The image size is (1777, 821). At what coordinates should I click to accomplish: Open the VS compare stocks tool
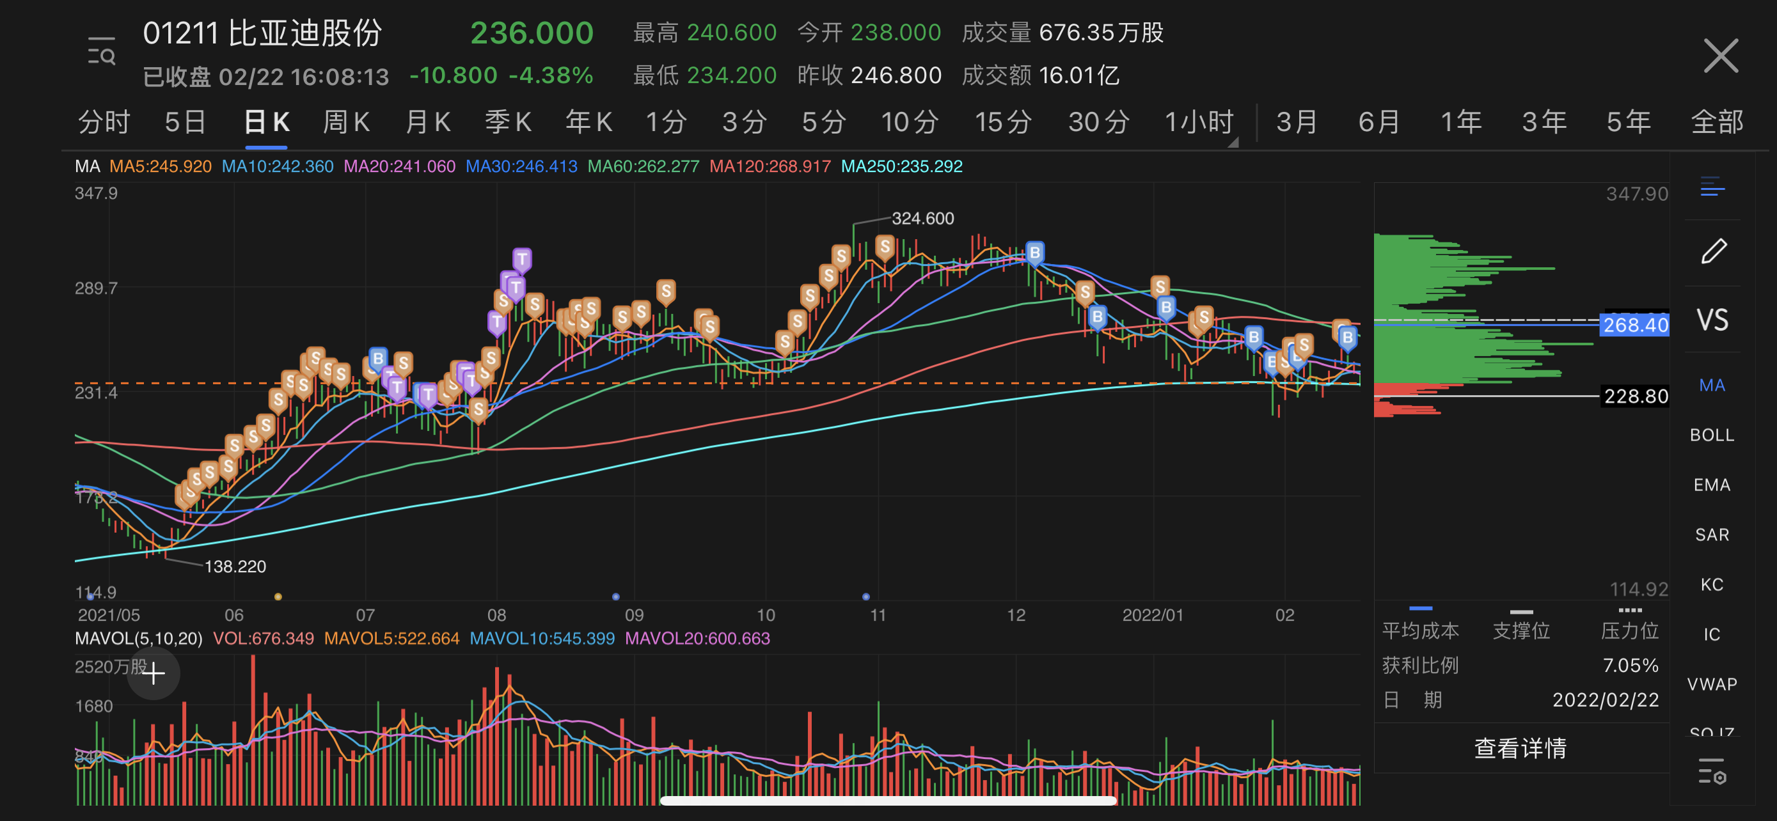pyautogui.click(x=1712, y=320)
